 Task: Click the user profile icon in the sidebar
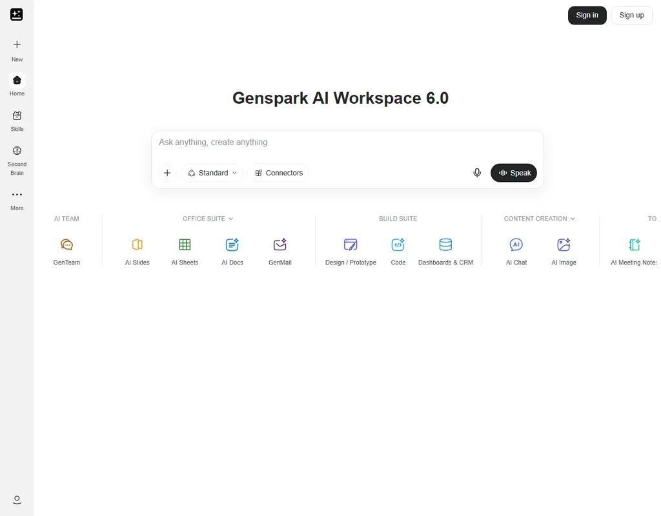(x=17, y=500)
